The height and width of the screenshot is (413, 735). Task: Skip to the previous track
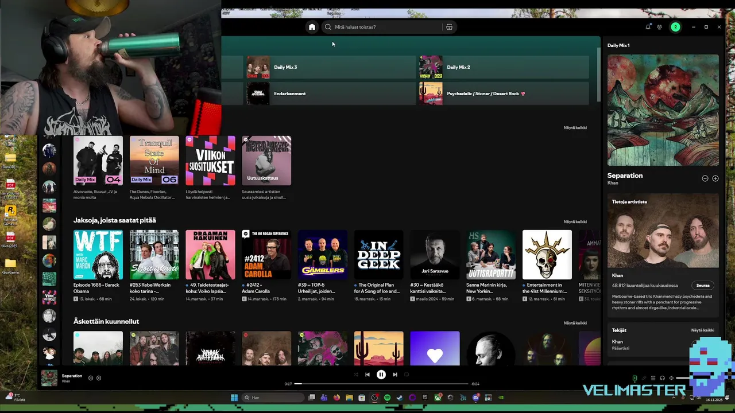tap(367, 375)
